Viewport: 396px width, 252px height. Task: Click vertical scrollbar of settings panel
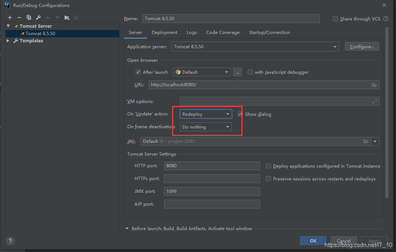point(387,112)
